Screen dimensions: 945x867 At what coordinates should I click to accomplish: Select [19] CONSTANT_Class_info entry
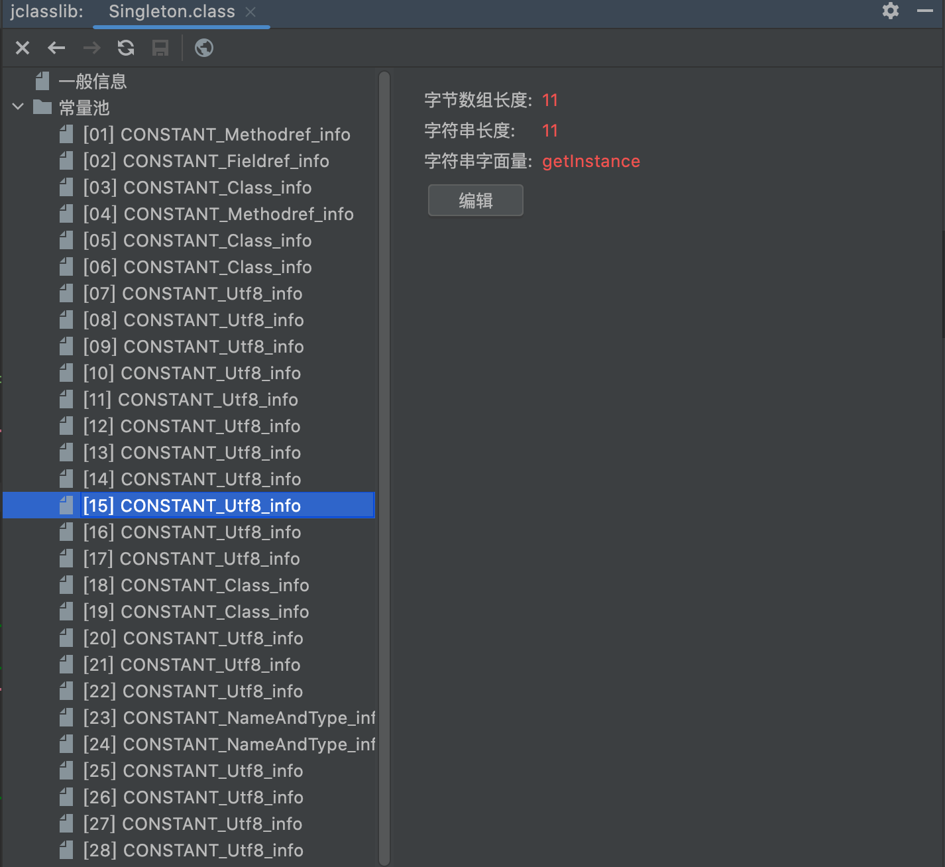coord(196,612)
